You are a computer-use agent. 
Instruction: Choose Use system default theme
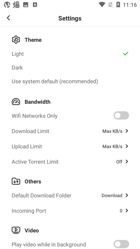pyautogui.click(x=55, y=81)
